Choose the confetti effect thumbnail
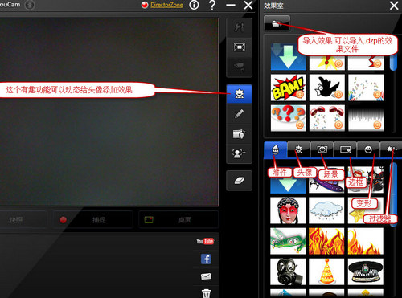The height and width of the screenshot is (298, 402). [x=366, y=88]
